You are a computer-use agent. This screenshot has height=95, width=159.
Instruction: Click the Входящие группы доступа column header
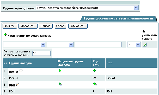[x=75, y=63]
